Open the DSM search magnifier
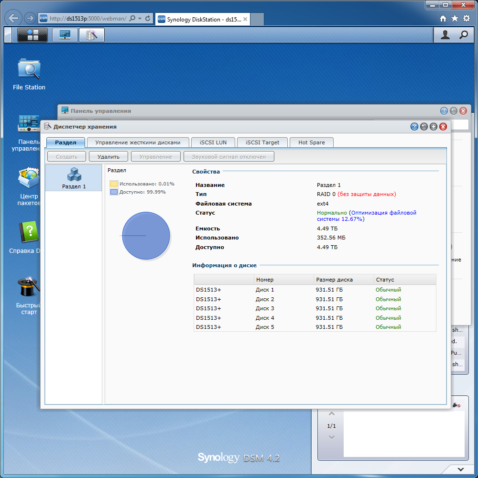 pos(463,35)
